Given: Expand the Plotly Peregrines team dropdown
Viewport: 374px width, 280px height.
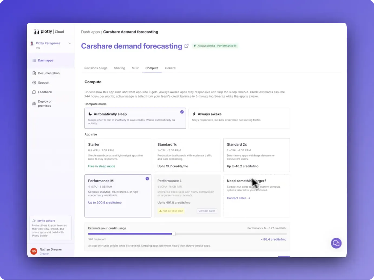Looking at the screenshot, I should (70, 44).
